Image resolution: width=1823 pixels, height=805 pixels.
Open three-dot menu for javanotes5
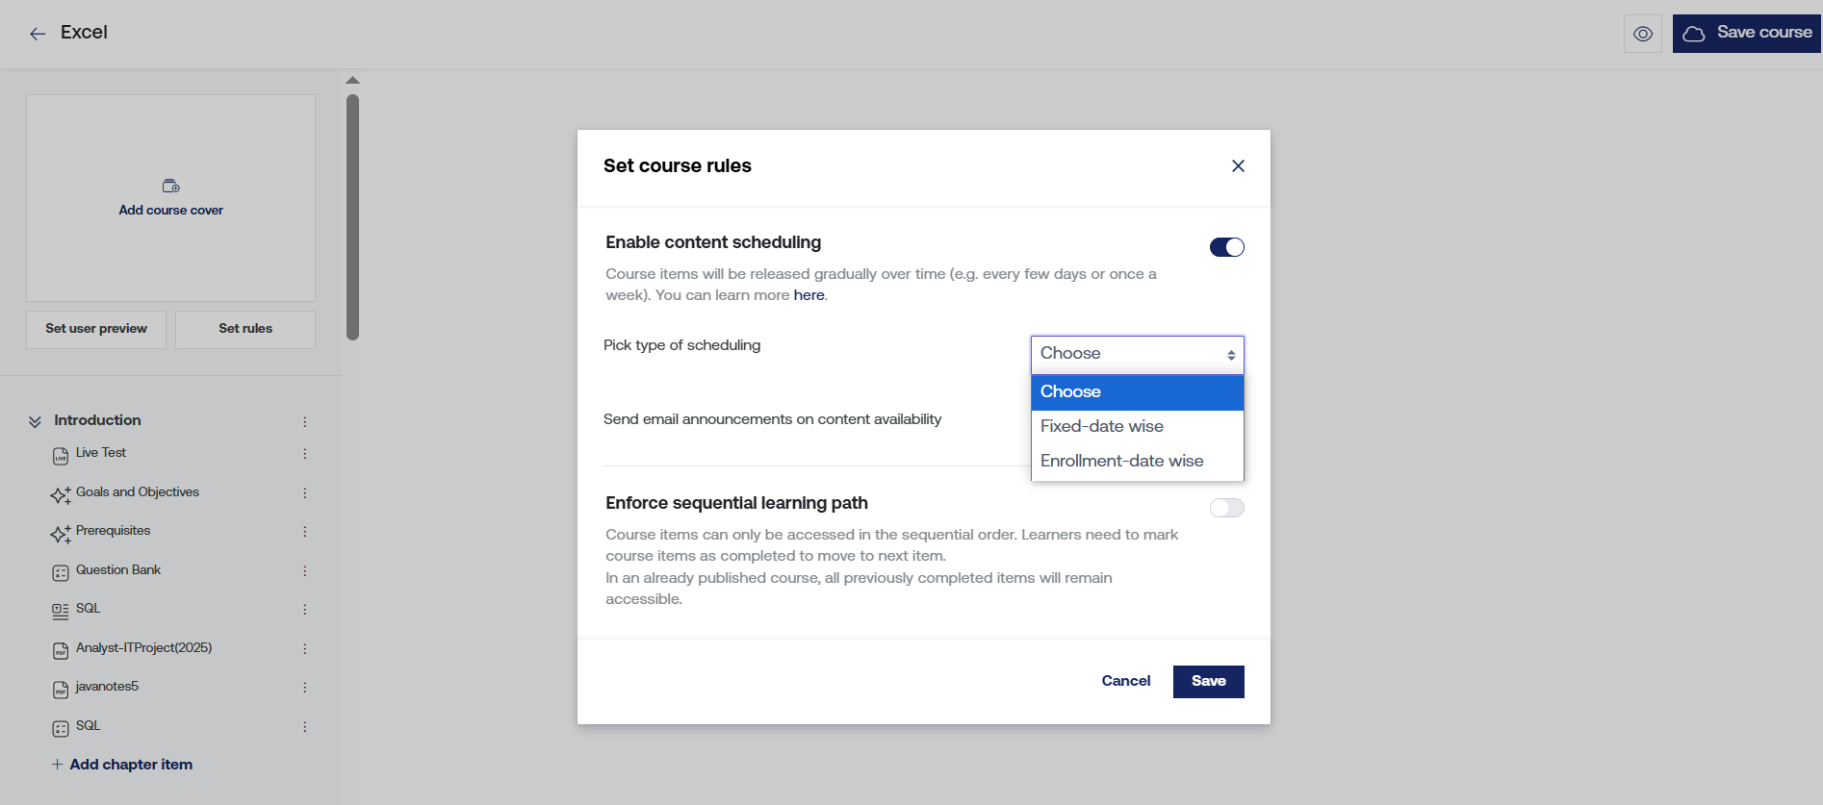click(x=305, y=688)
